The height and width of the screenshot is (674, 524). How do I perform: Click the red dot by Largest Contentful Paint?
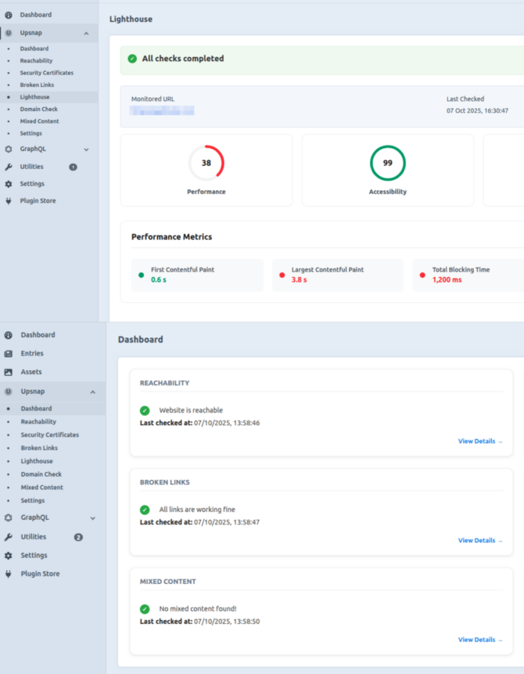click(x=282, y=275)
